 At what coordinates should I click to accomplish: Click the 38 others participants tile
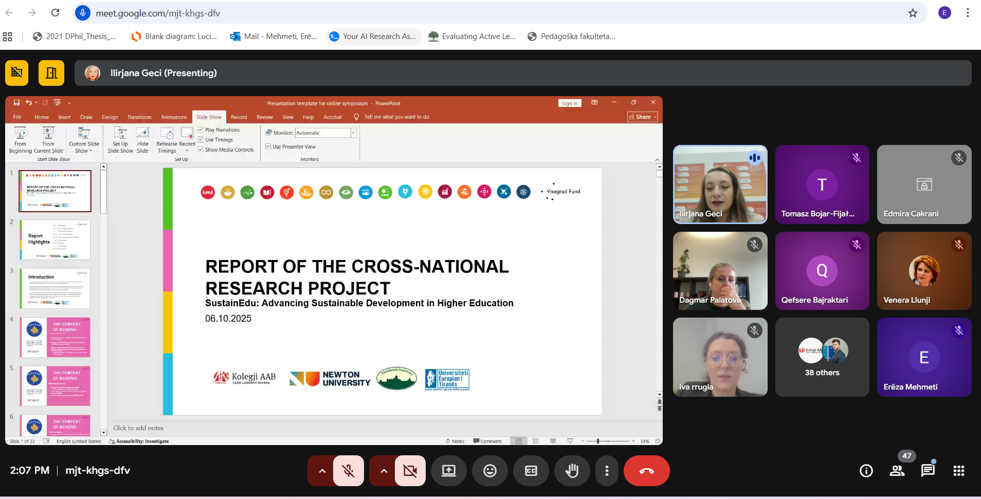822,357
